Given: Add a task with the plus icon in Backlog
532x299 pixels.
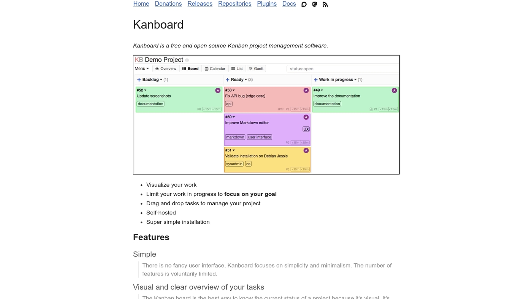Looking at the screenshot, I should point(139,79).
